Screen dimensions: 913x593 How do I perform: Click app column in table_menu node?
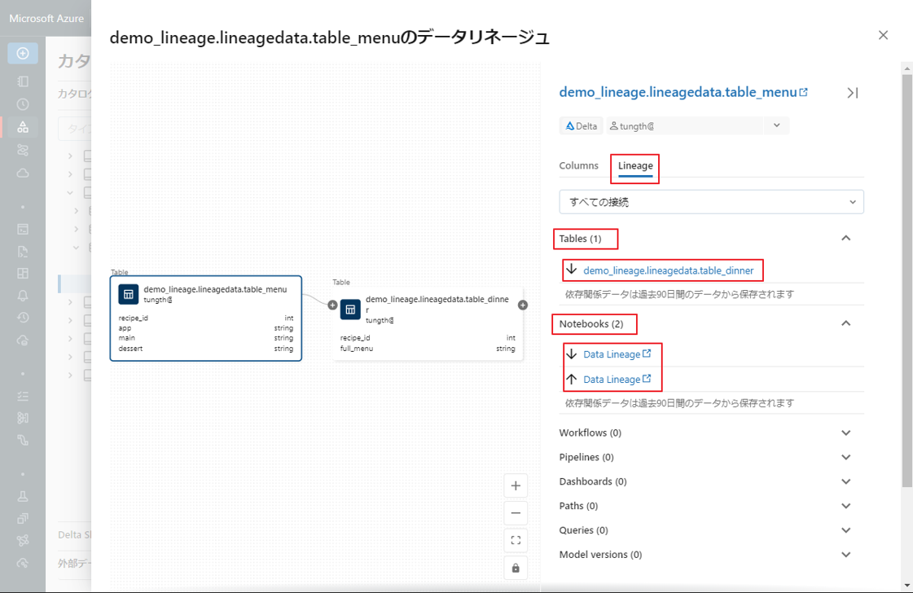coord(205,328)
